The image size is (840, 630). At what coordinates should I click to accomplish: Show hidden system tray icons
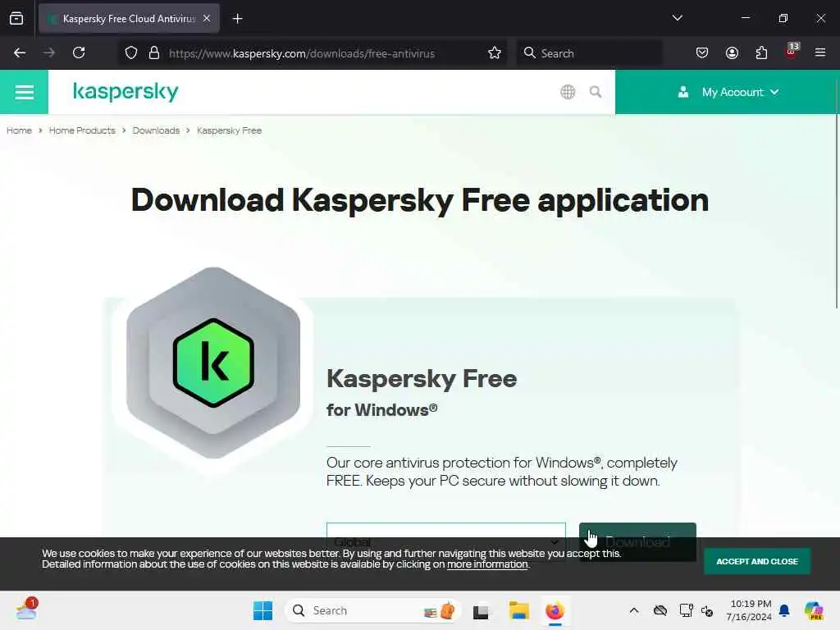click(x=634, y=610)
